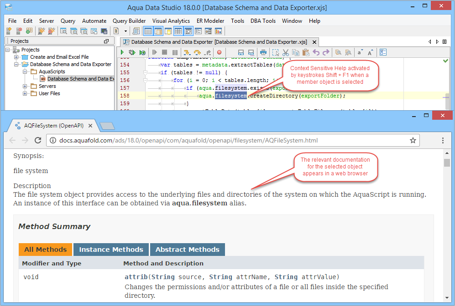Viewport: 455px width, 306px height.
Task: Open the browser three-dot menu
Action: [x=443, y=140]
